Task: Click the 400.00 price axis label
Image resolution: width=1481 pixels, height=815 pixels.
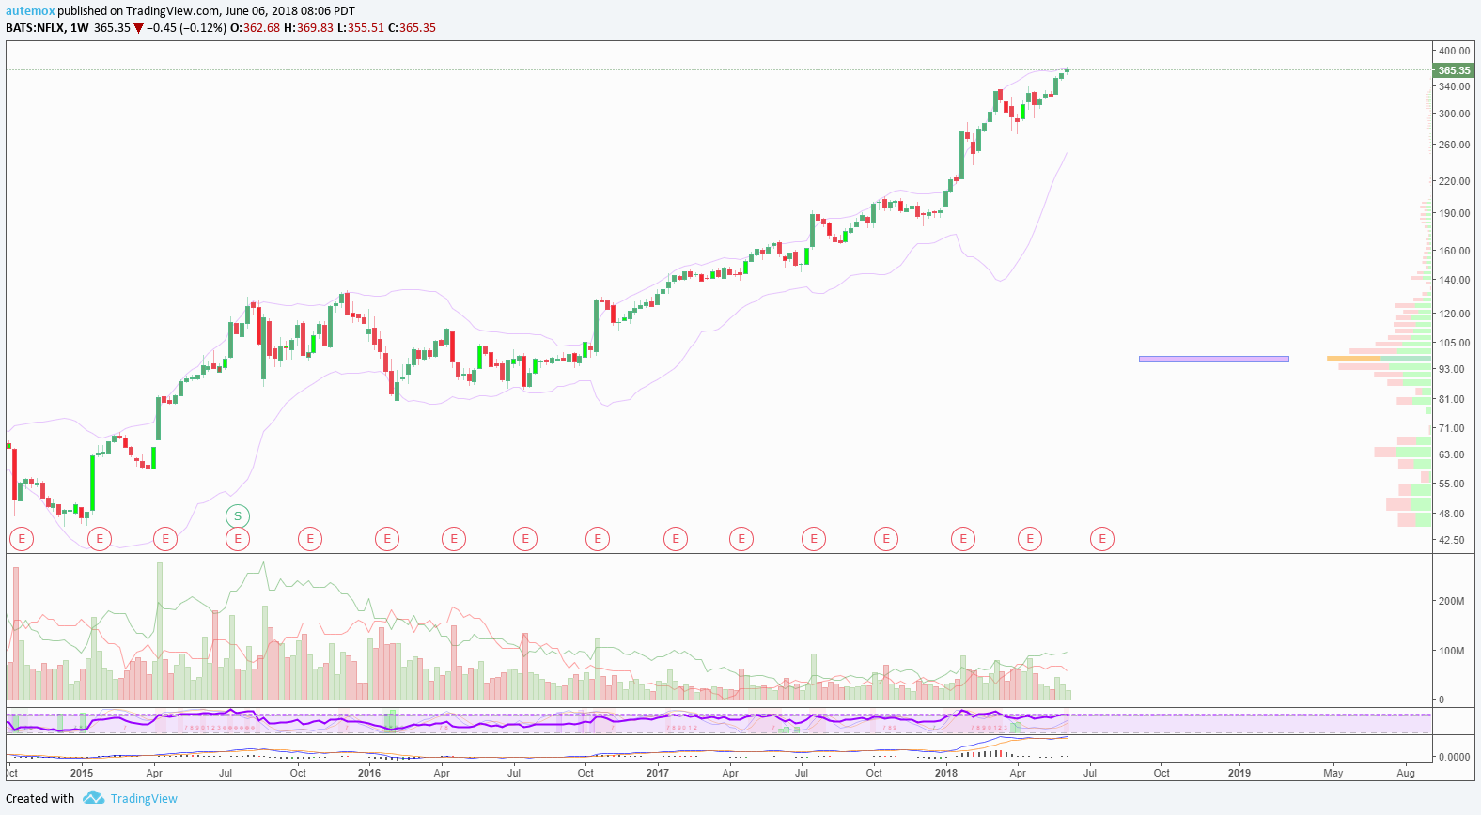Action: click(1454, 51)
